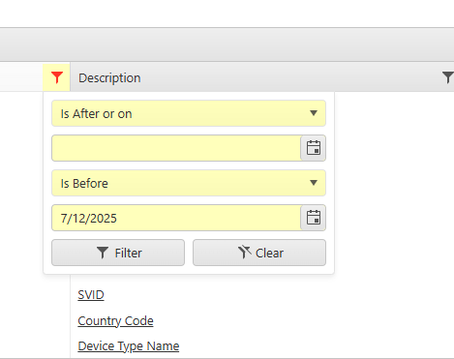Click the gray grouping bar above the column headers

227,45
